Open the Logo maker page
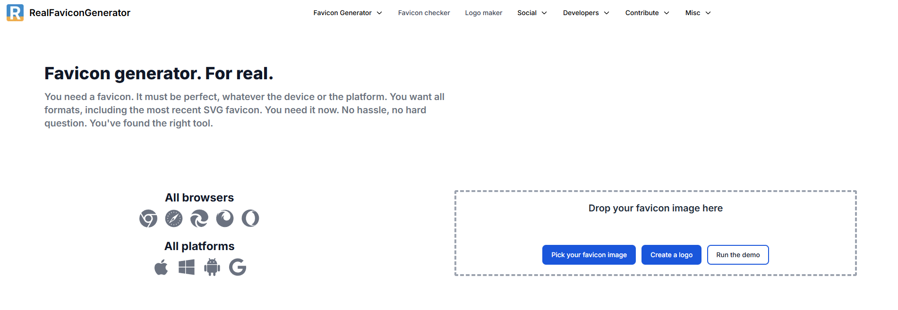The width and height of the screenshot is (898, 310). [x=484, y=13]
